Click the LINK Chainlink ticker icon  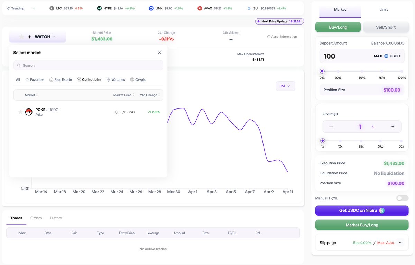pos(151,8)
